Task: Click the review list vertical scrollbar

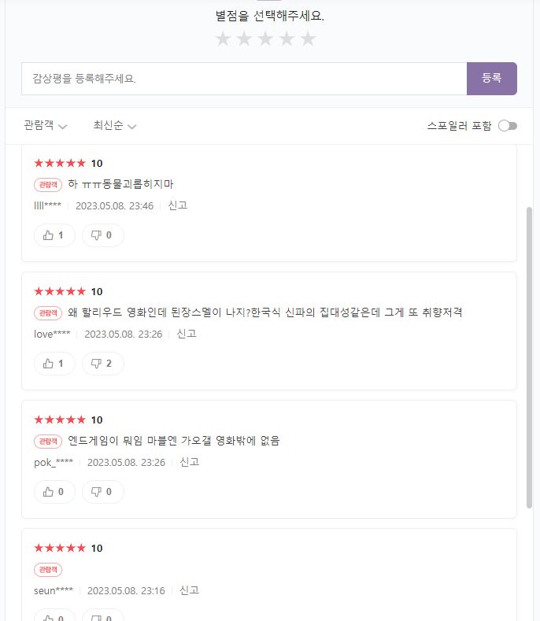Action: pyautogui.click(x=529, y=357)
